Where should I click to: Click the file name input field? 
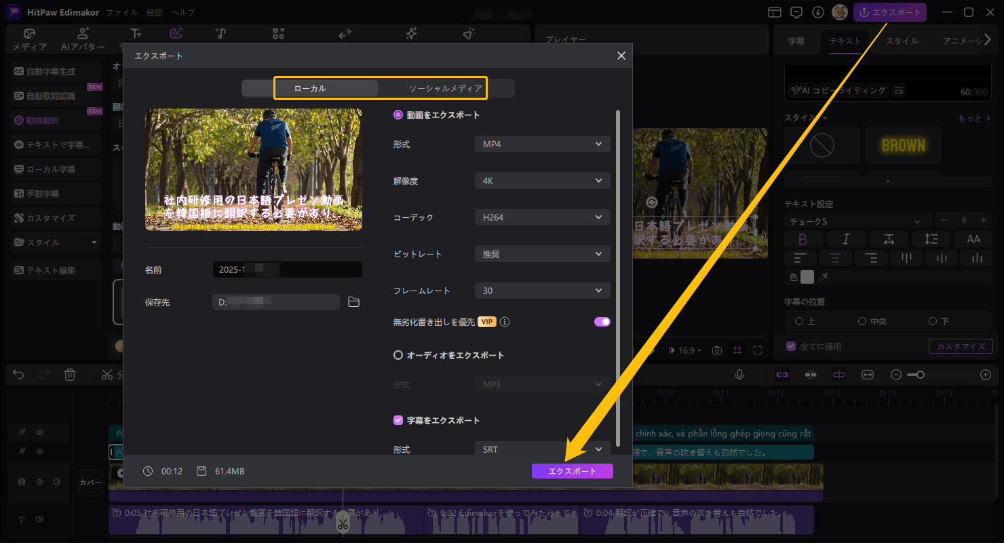(287, 269)
